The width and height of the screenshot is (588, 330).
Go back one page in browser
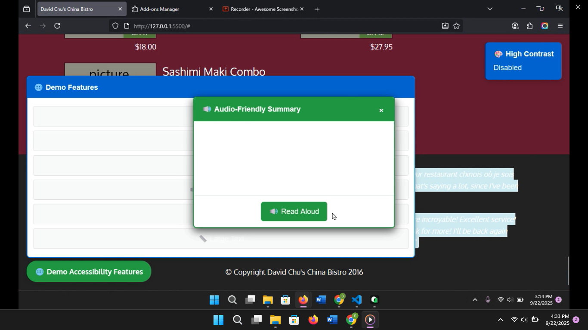point(28,26)
